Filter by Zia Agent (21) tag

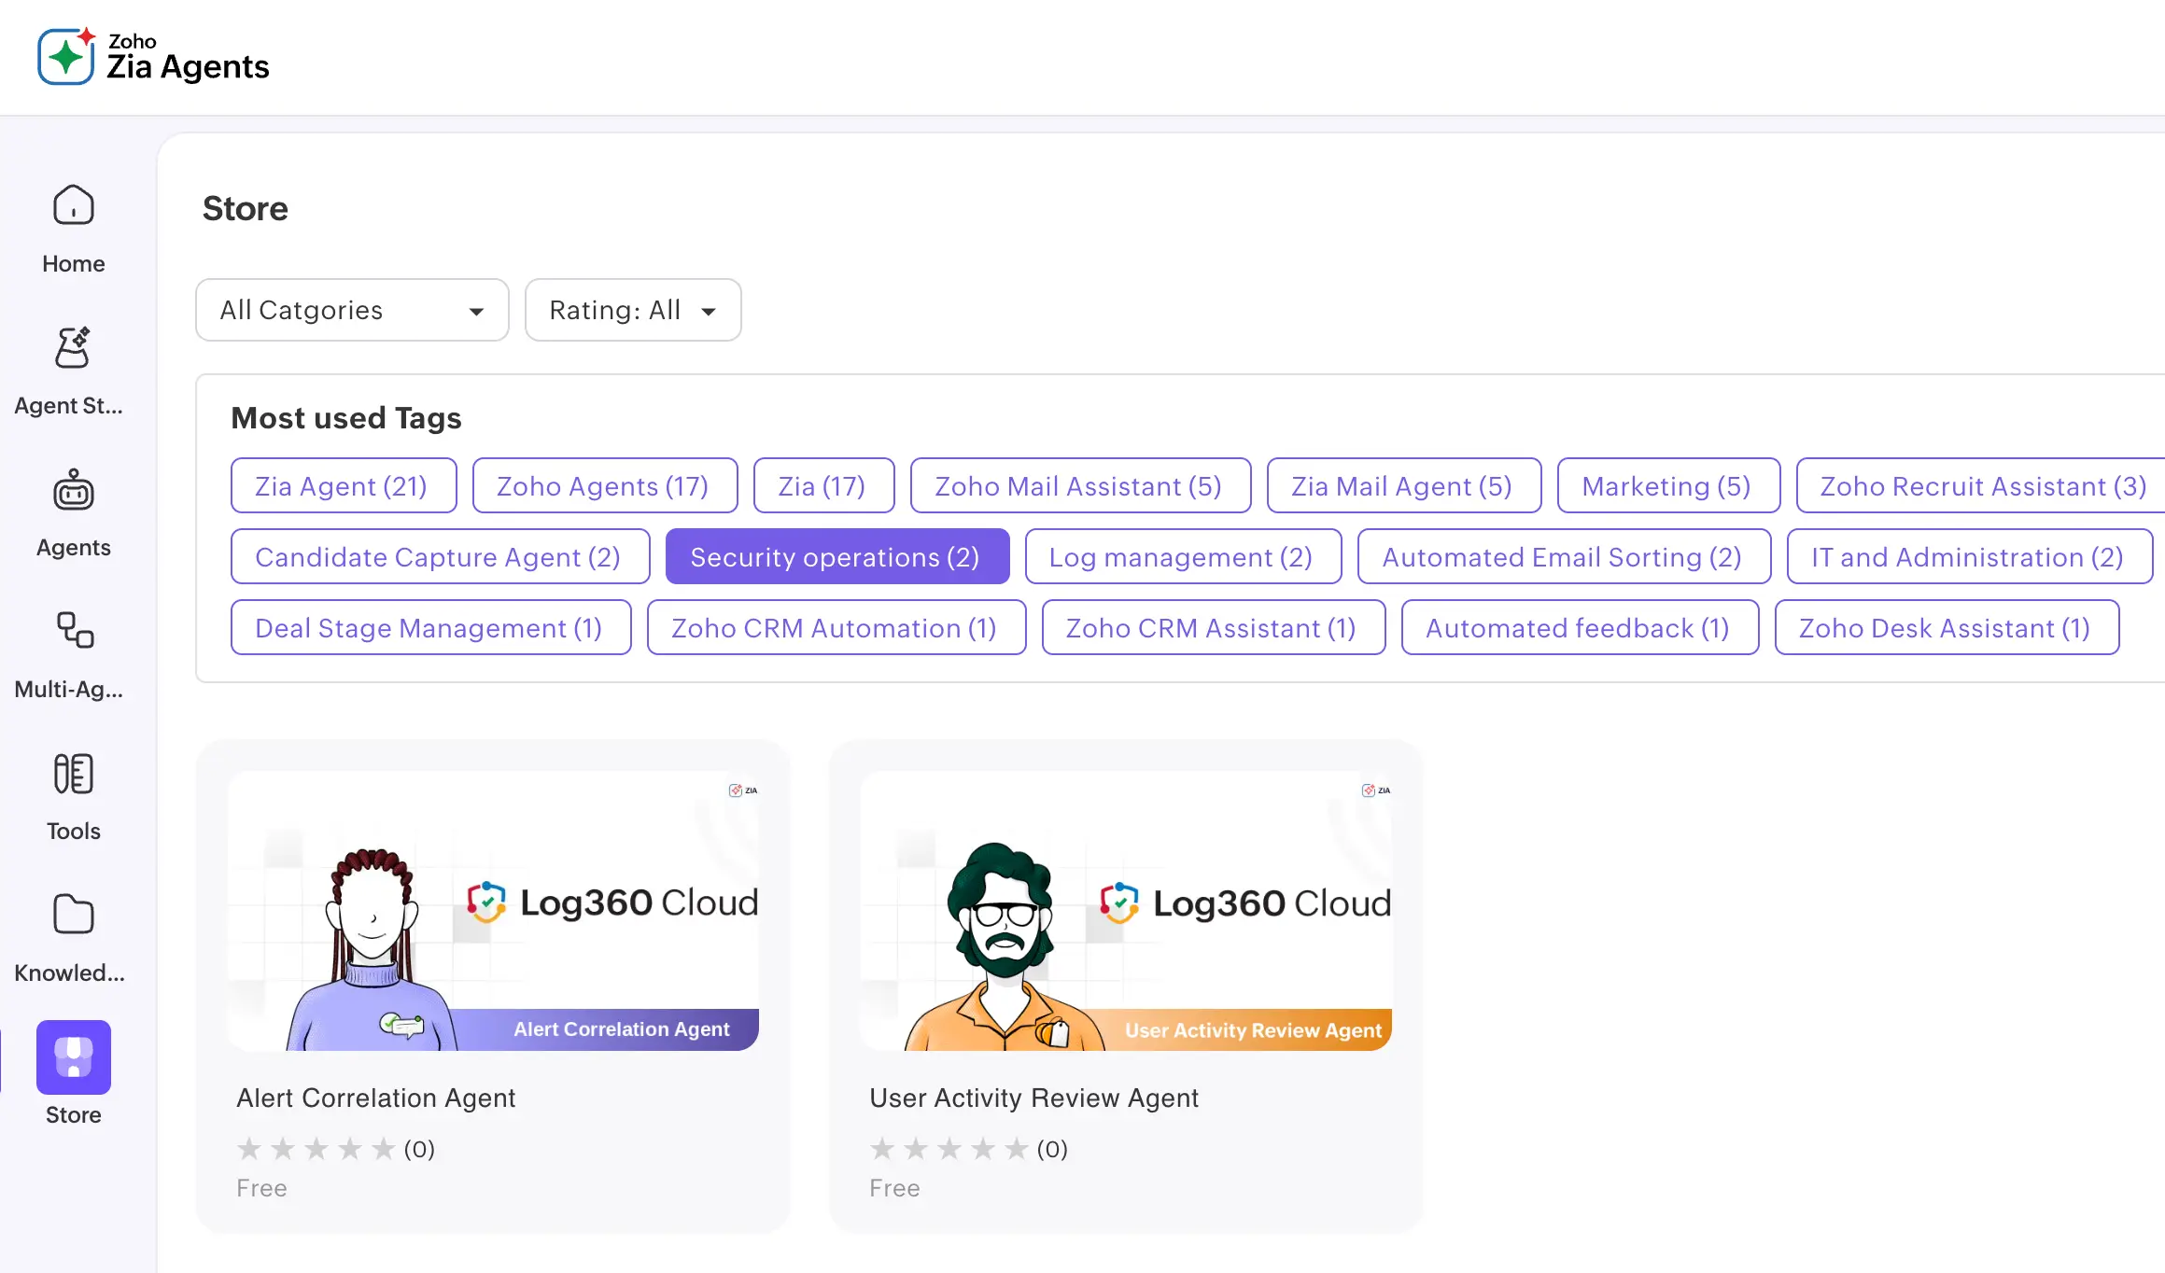pos(344,485)
